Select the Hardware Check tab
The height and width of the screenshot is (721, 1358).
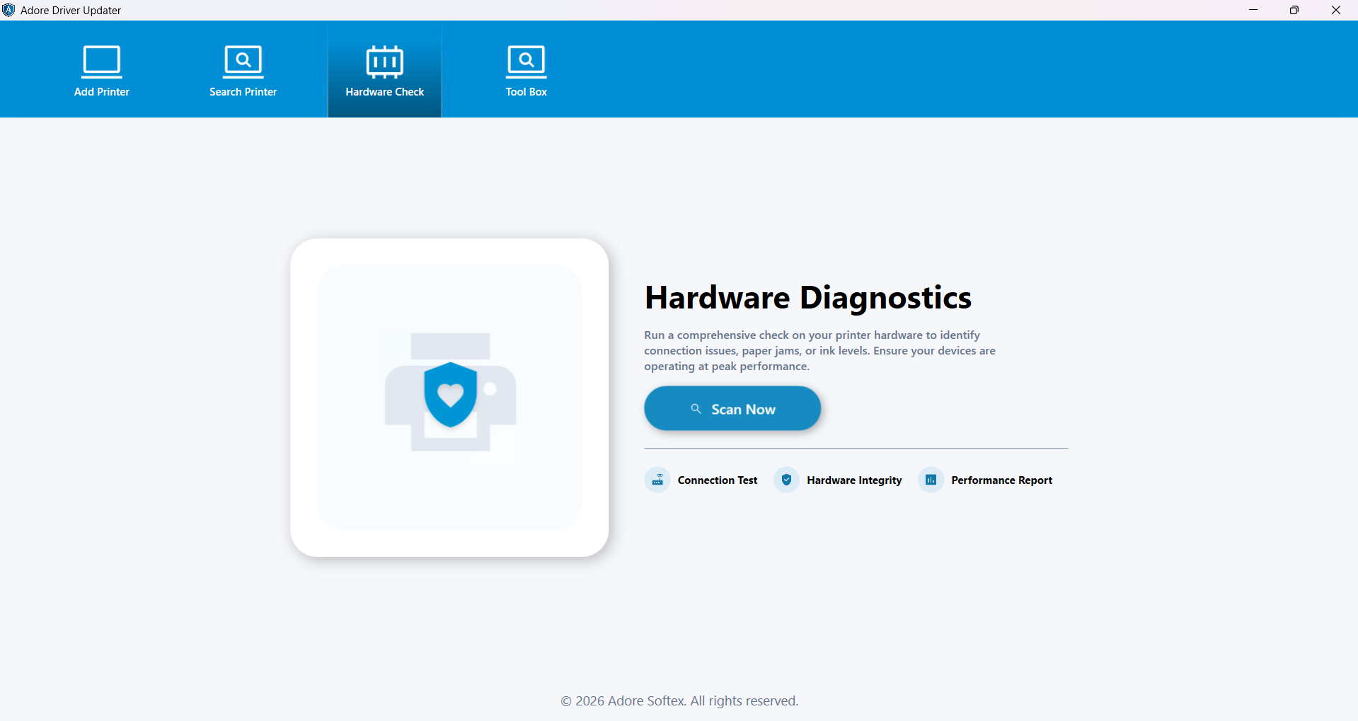pyautogui.click(x=384, y=71)
